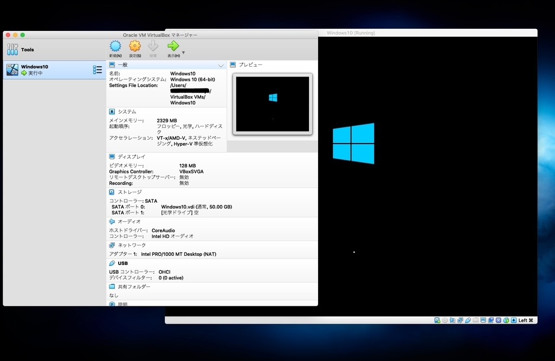
Task: Click the 'Windows 10 (64-bit)' OS value
Action: pyautogui.click(x=192, y=79)
